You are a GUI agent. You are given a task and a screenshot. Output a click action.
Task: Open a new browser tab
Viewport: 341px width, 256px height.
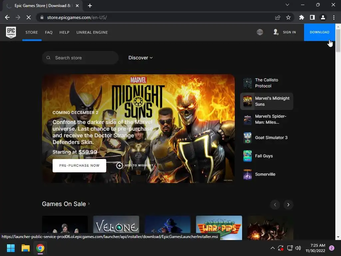pyautogui.click(x=90, y=6)
